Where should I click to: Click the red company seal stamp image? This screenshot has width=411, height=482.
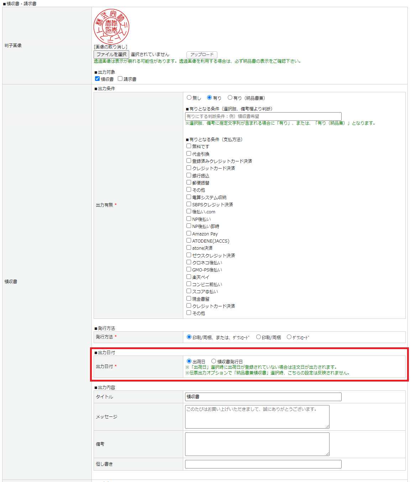click(111, 27)
